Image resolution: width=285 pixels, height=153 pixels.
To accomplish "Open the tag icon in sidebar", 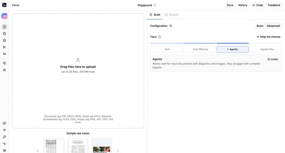I will [4, 54].
